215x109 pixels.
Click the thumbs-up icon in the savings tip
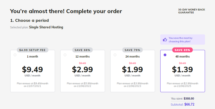[165, 40]
